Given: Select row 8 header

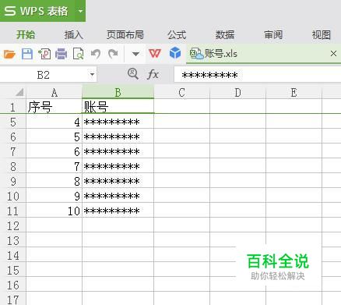Looking at the screenshot, I should pos(13,166).
